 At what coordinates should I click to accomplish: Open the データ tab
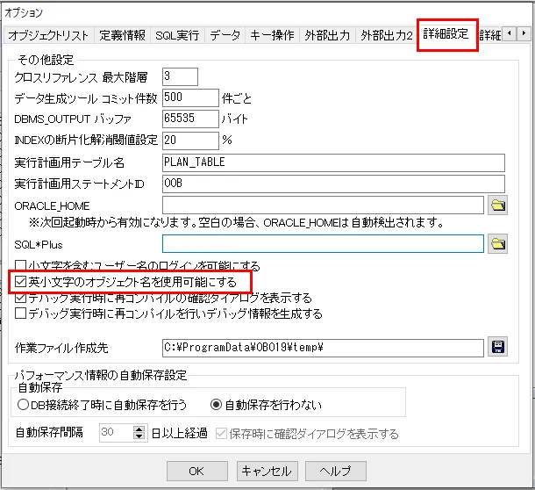tap(225, 35)
